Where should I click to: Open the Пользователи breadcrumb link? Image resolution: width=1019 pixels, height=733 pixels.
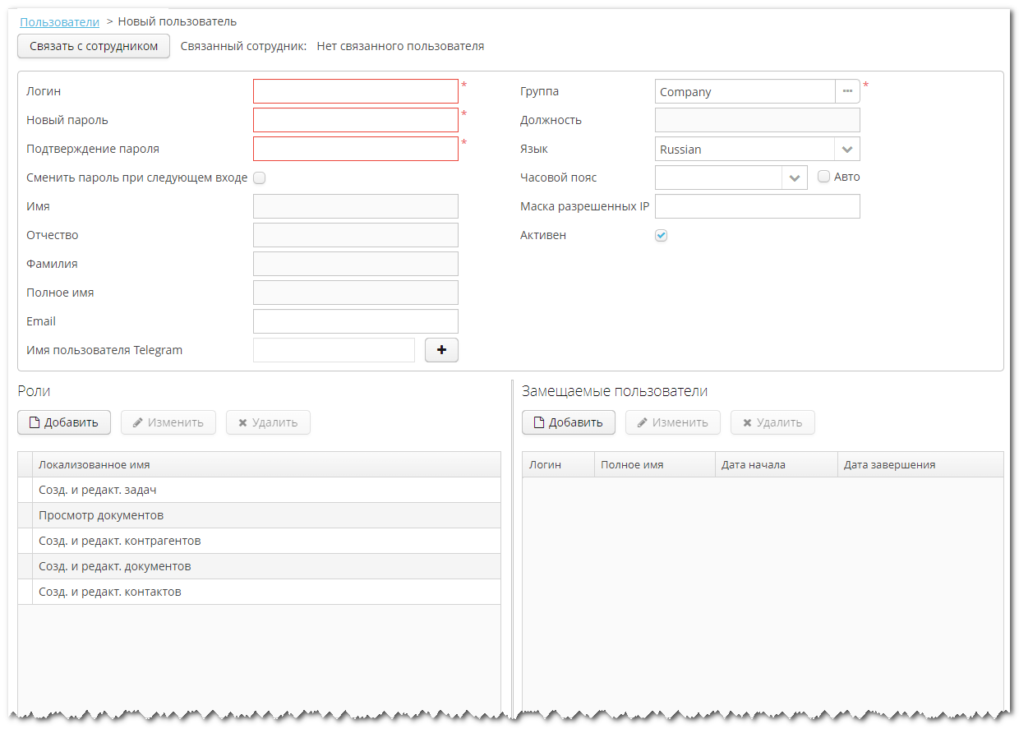click(59, 21)
